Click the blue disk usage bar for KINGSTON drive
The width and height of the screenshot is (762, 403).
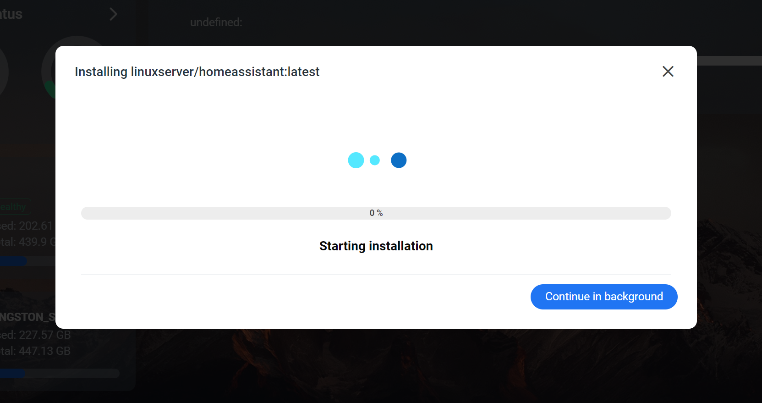(x=13, y=373)
